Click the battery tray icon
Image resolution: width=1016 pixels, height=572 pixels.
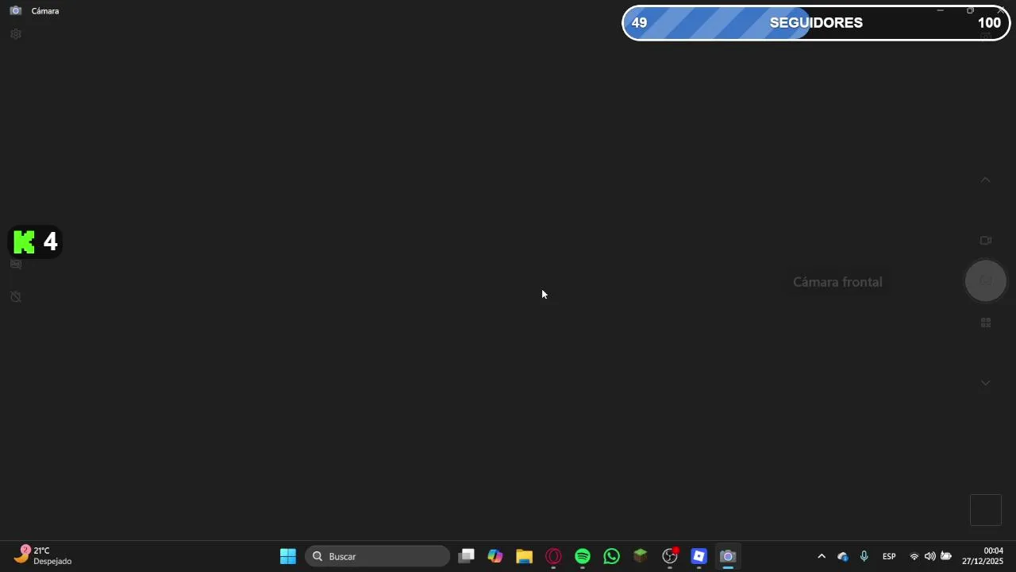pyautogui.click(x=946, y=556)
